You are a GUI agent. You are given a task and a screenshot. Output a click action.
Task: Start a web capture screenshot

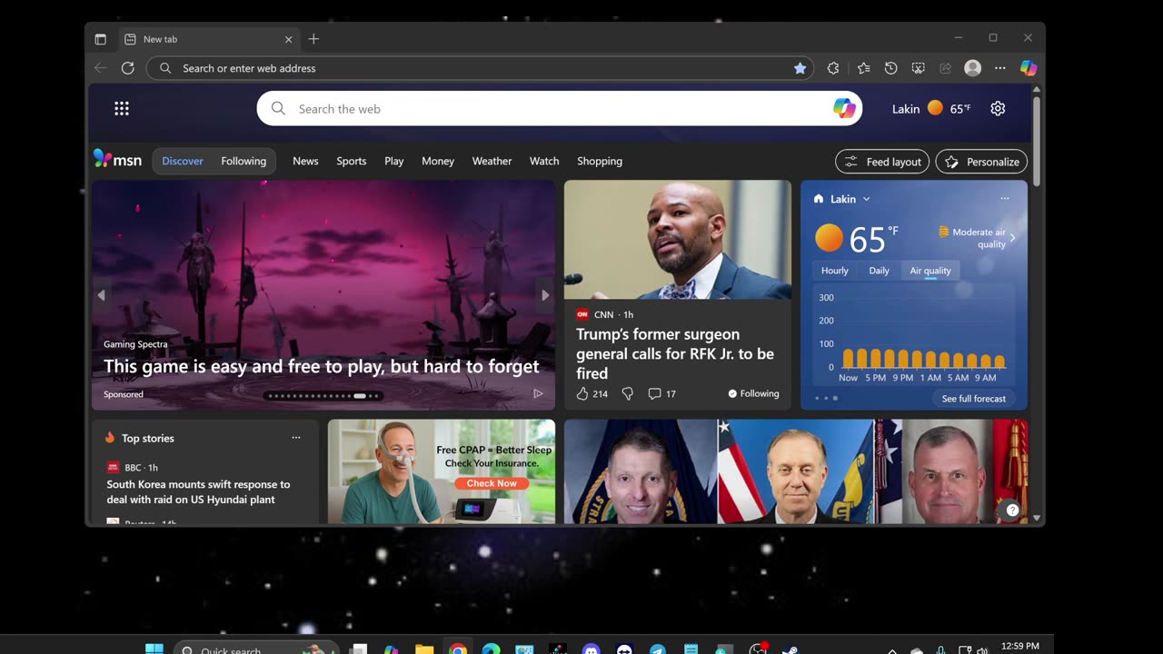[919, 68]
